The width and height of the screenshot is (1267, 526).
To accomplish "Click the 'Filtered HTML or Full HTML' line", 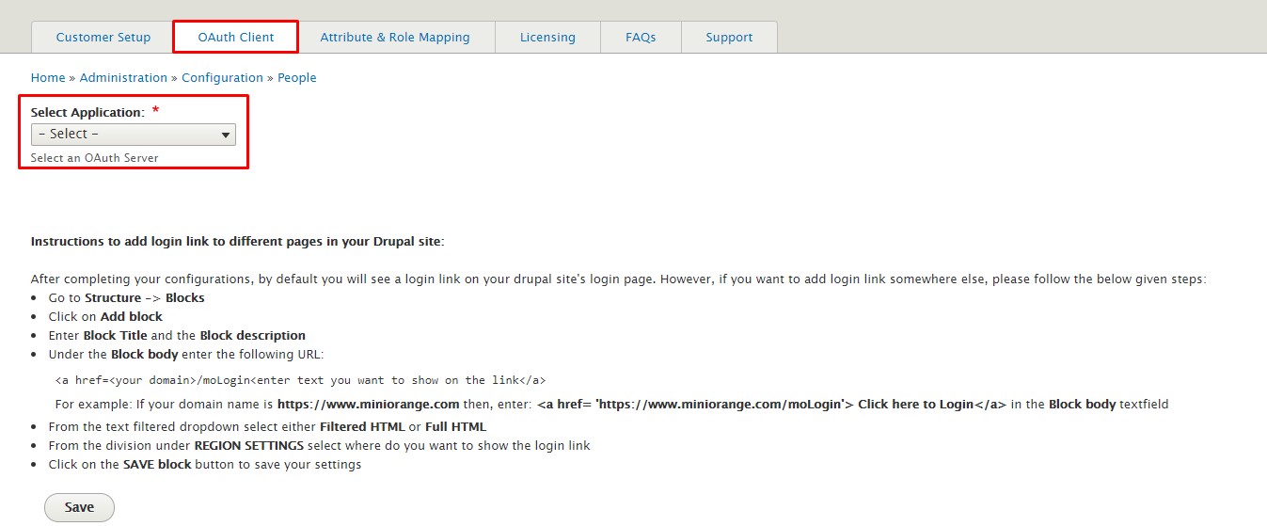I will [x=268, y=427].
